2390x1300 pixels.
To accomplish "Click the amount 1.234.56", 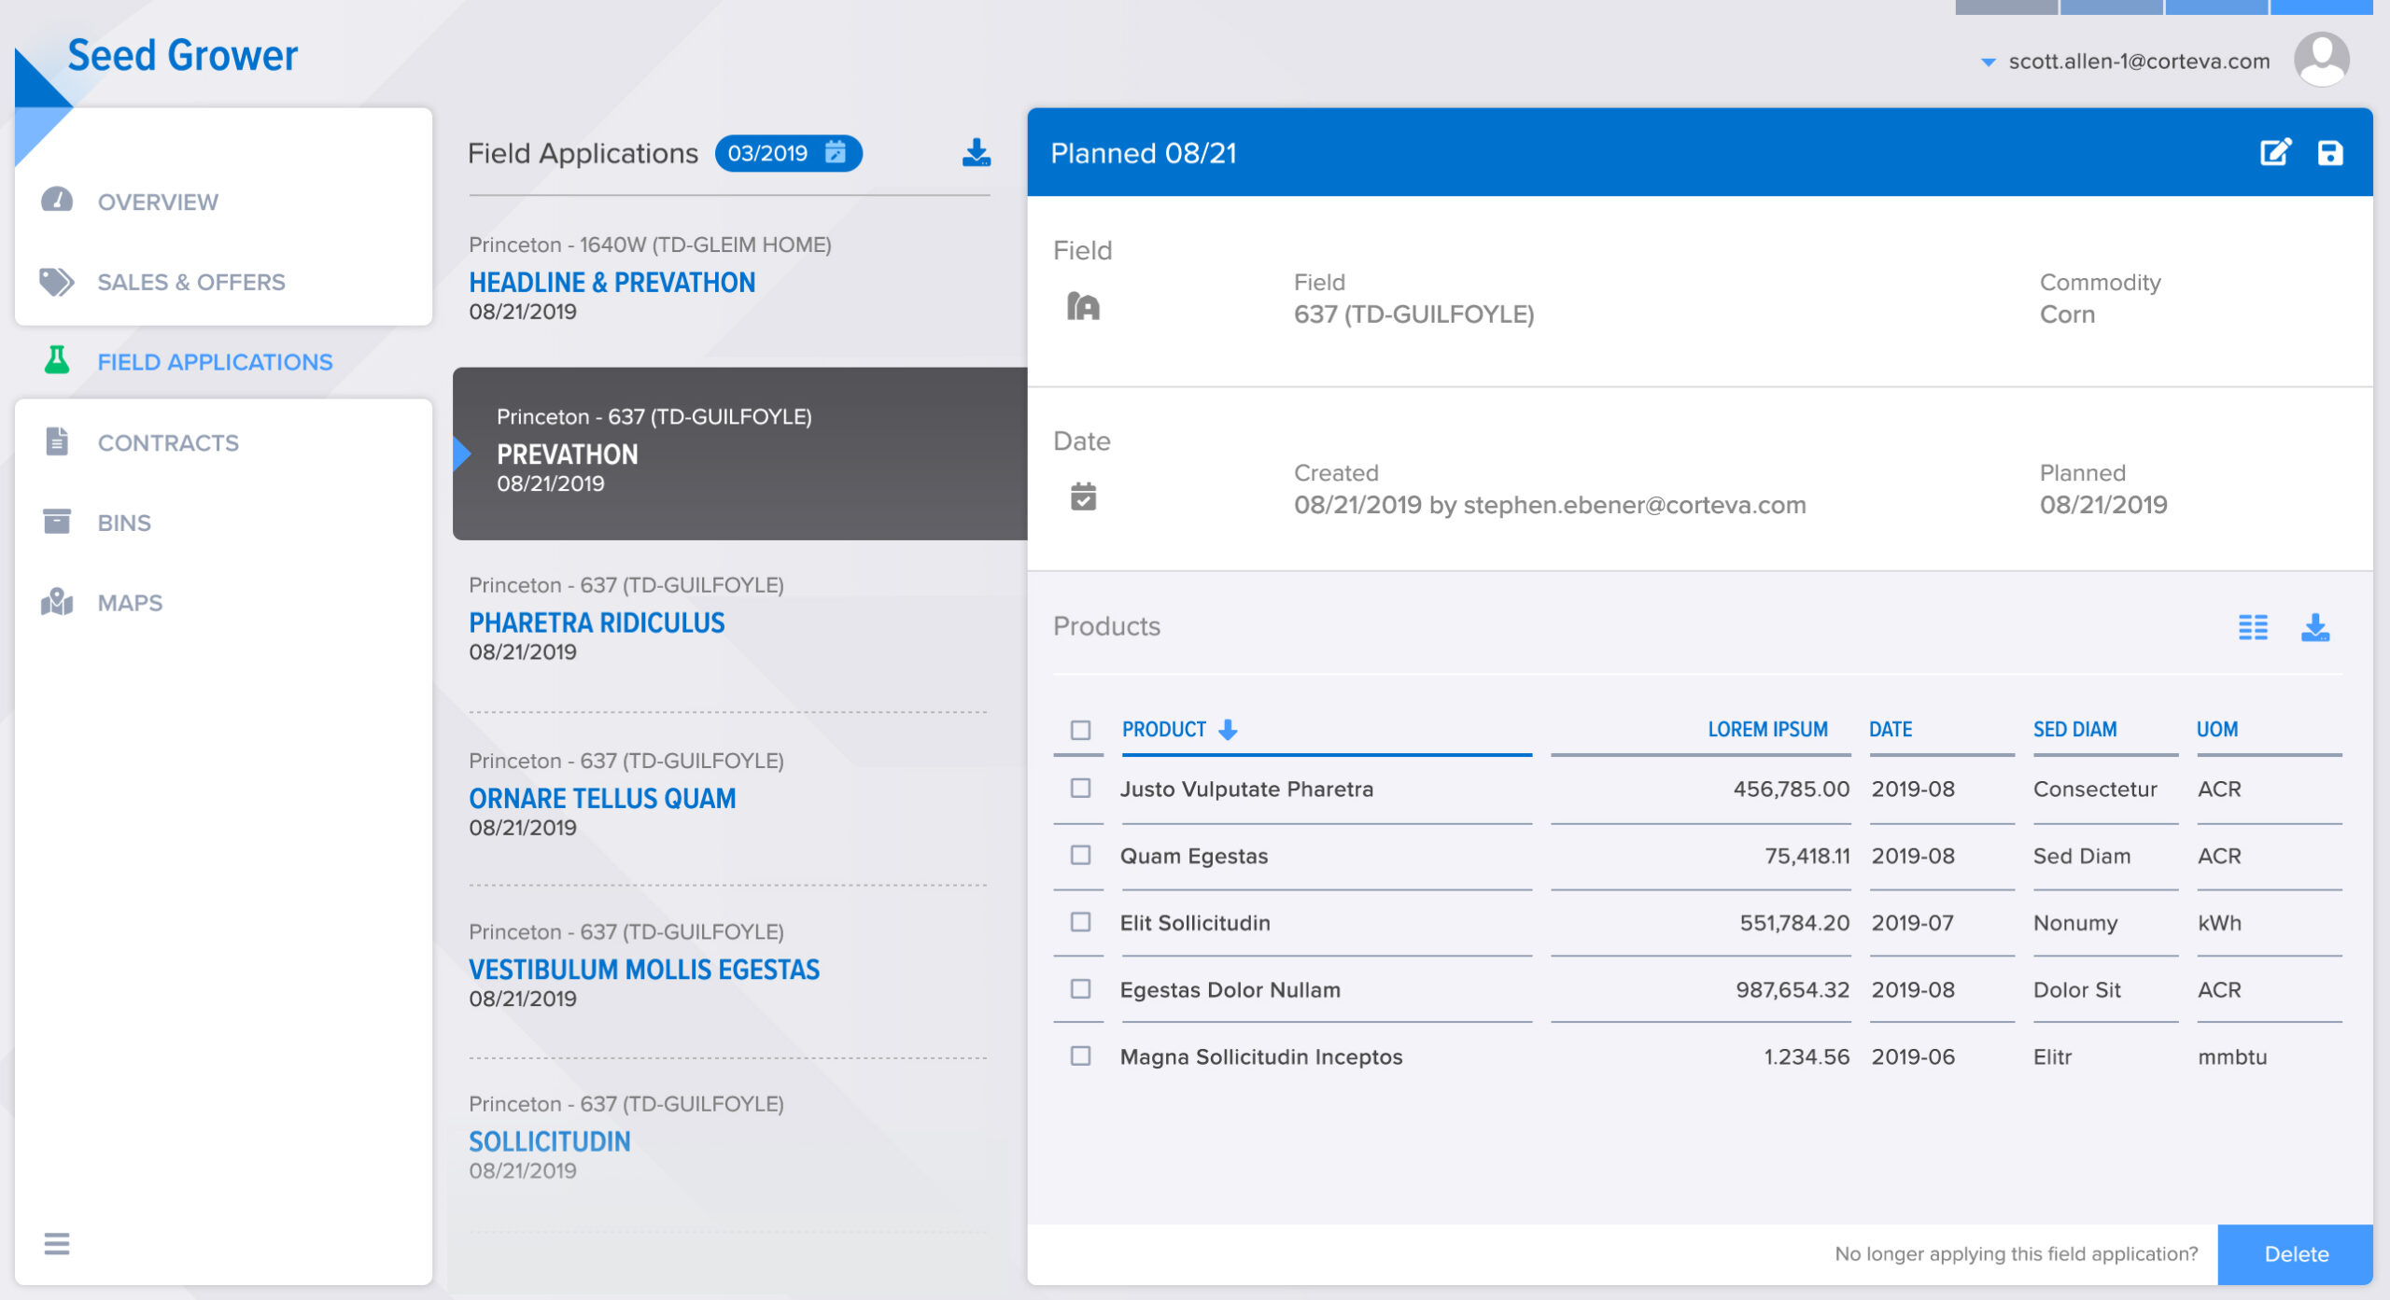I will click(1807, 1056).
